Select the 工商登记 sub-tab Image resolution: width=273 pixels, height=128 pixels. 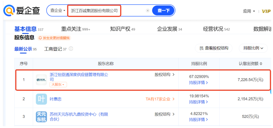pyautogui.click(x=55, y=49)
